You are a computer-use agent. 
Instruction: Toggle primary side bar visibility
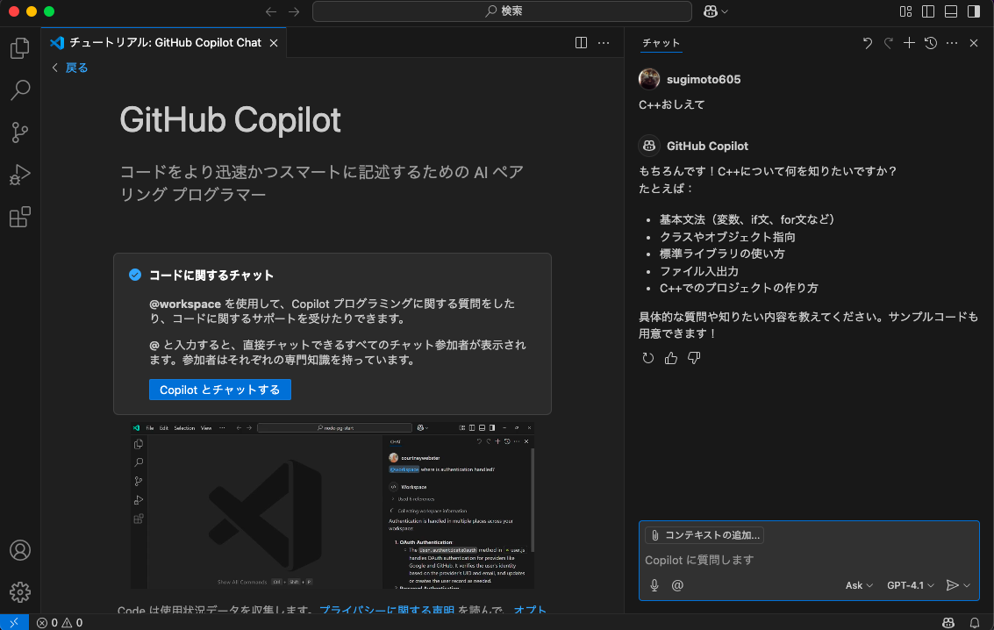pos(928,11)
